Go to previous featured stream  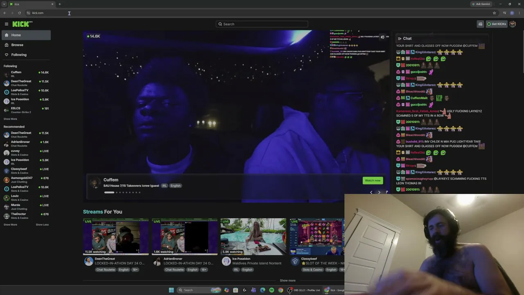pyautogui.click(x=371, y=192)
